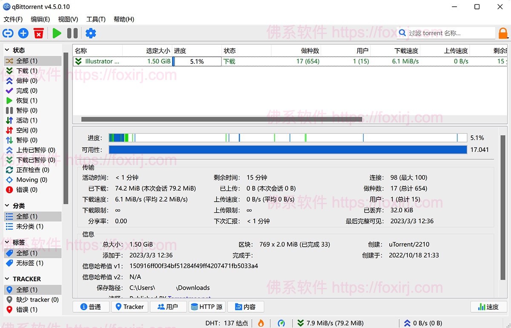
Task: Open the 工具 menu
Action: click(x=96, y=19)
